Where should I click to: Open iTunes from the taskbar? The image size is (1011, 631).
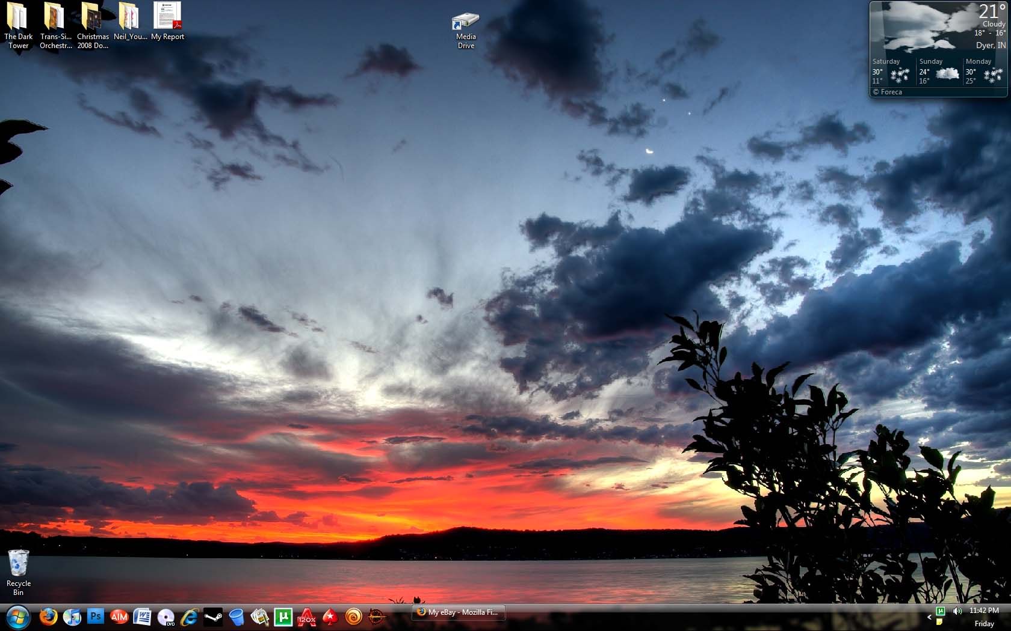coord(72,617)
